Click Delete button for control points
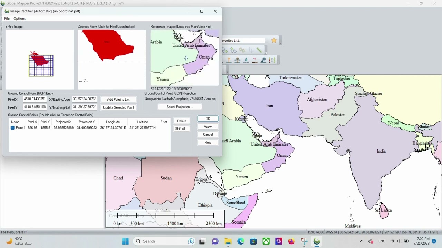The width and height of the screenshot is (442, 248). (x=182, y=121)
